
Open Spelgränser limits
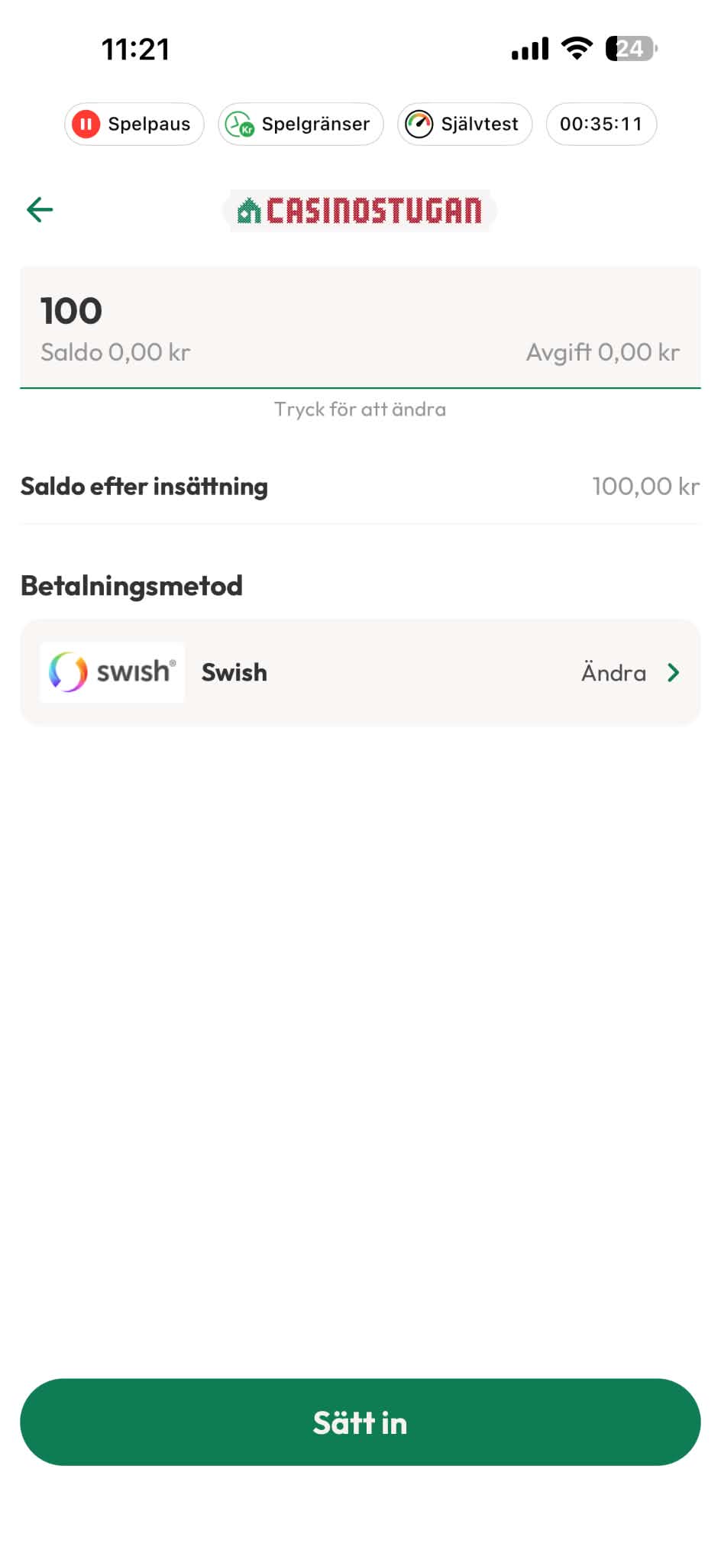pyautogui.click(x=301, y=124)
